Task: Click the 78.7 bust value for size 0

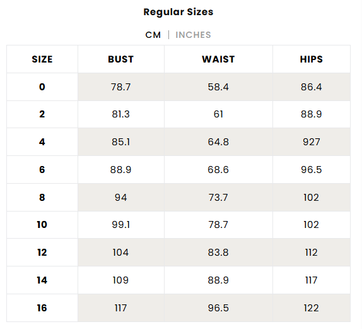Action: click(120, 87)
